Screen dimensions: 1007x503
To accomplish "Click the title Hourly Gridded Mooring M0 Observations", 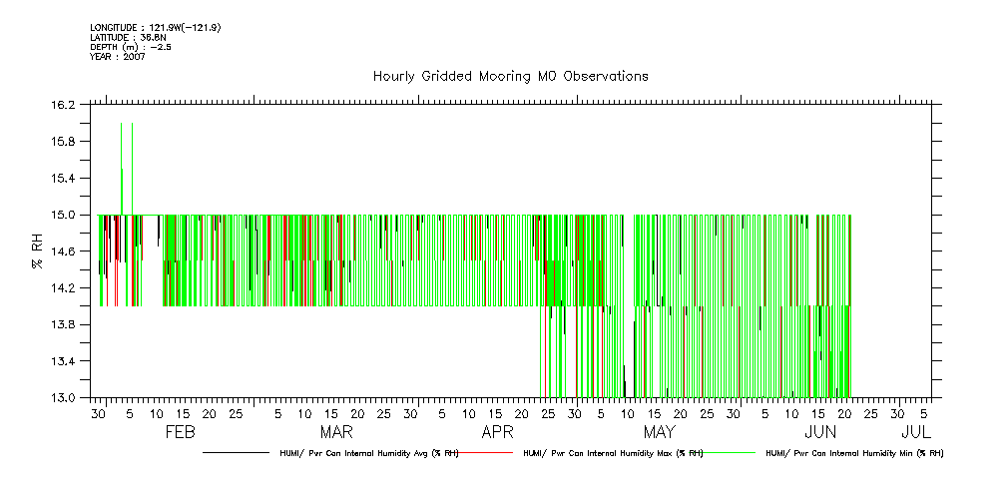I will (510, 76).
